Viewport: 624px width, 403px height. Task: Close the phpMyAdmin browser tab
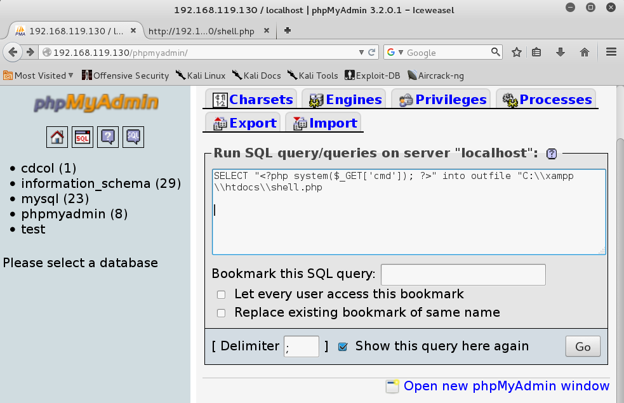click(x=133, y=30)
